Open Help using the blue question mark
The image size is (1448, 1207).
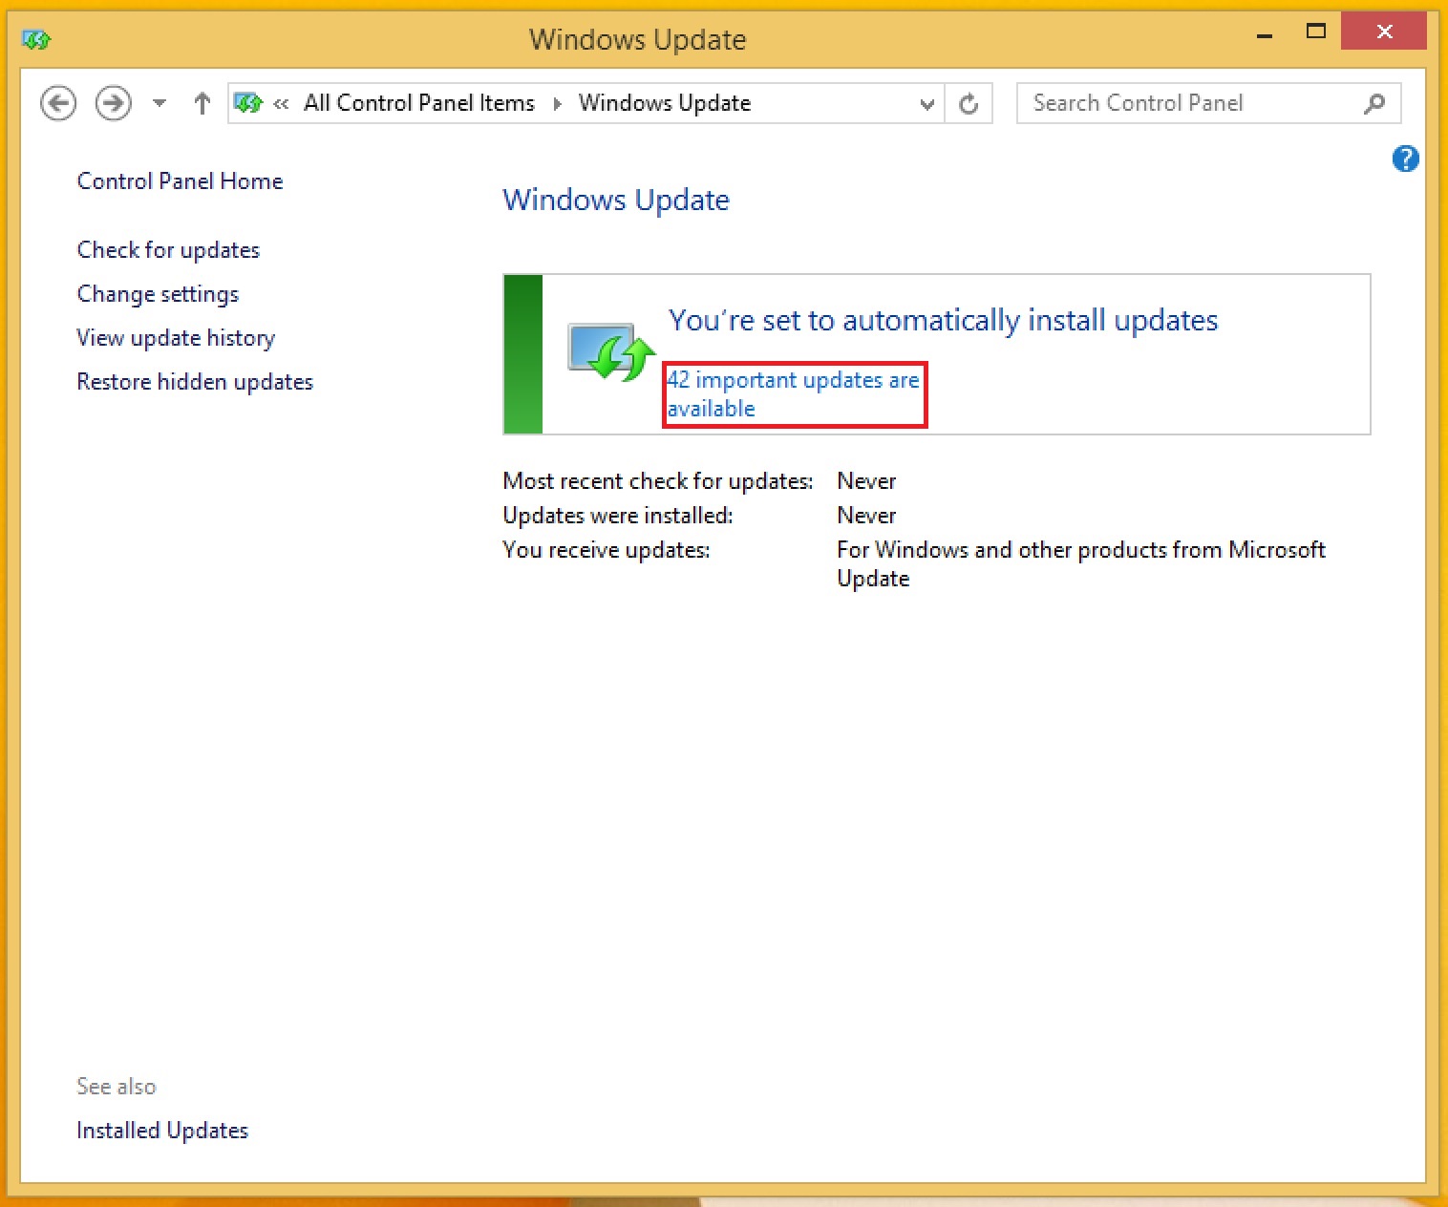pyautogui.click(x=1405, y=159)
